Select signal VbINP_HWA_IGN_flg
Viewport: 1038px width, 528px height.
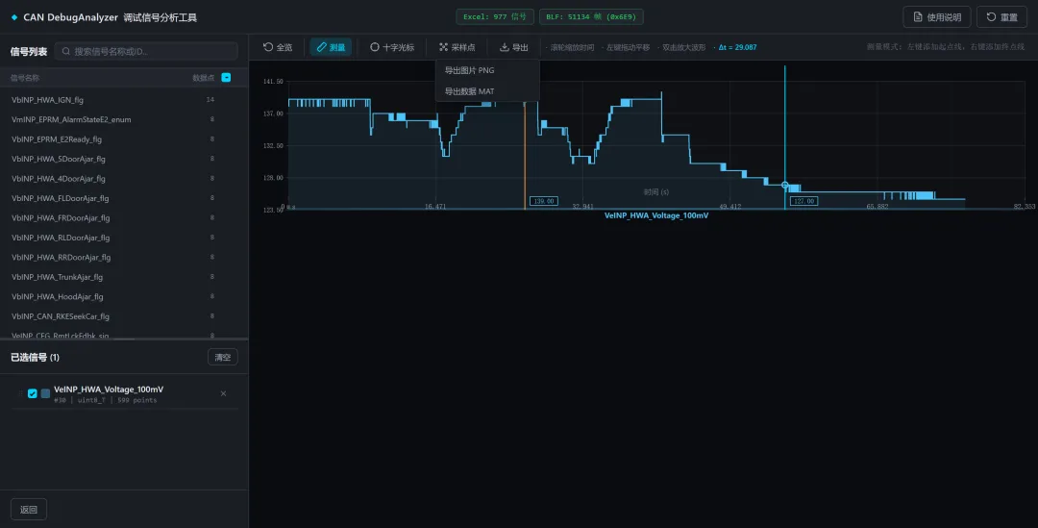click(x=124, y=100)
